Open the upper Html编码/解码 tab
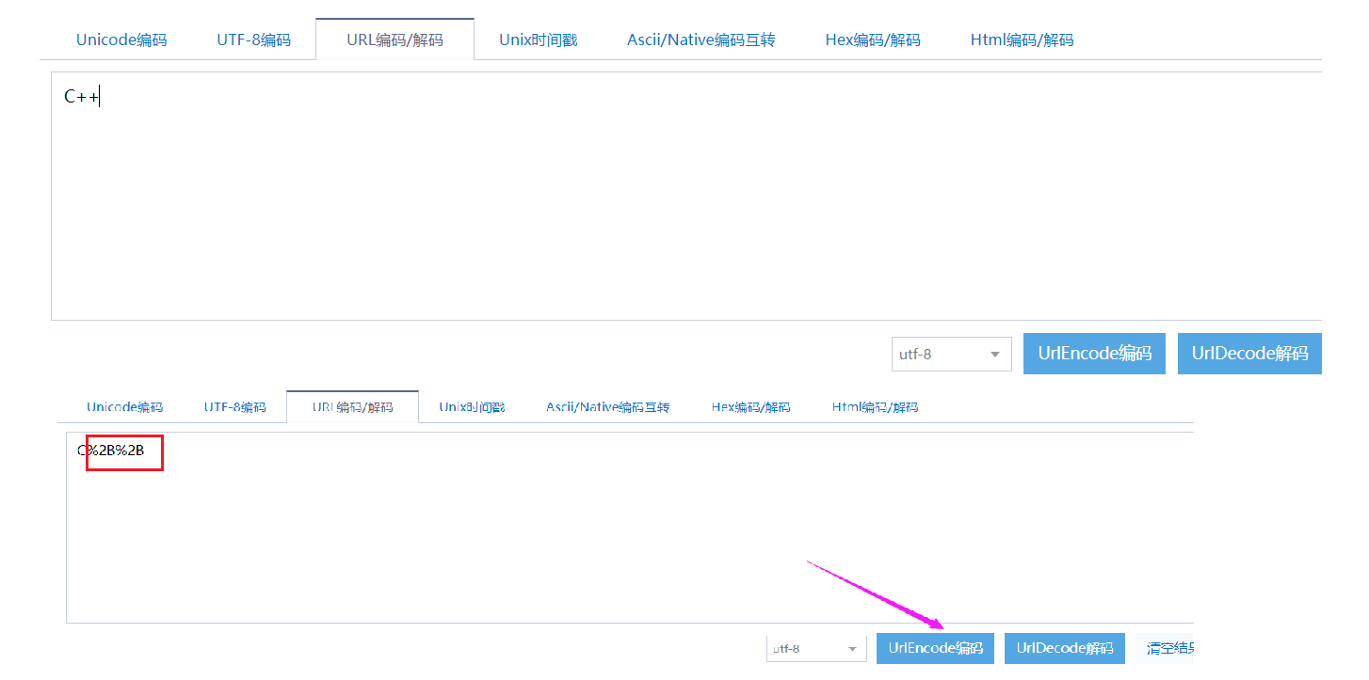The image size is (1369, 680). pos(1022,40)
